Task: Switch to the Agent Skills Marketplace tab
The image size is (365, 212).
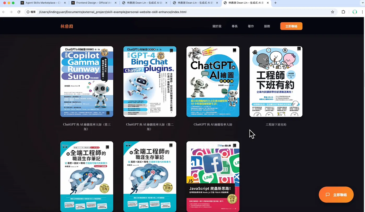Action: pyautogui.click(x=41, y=3)
